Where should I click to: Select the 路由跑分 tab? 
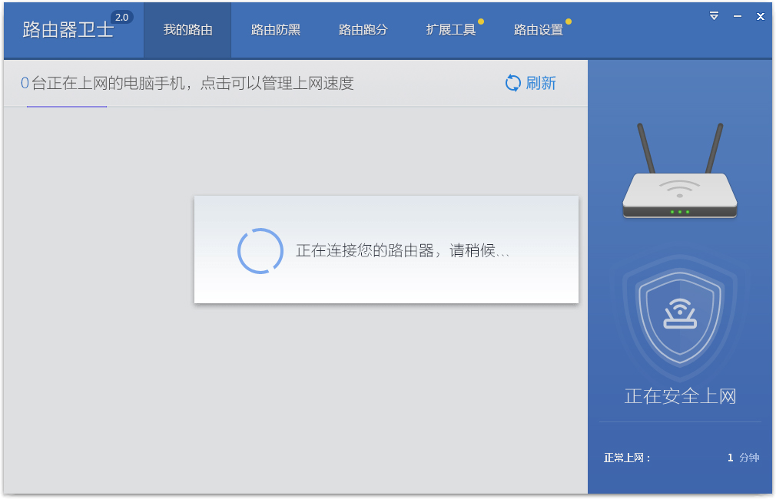pos(363,30)
